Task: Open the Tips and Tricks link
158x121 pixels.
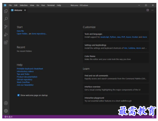Action: 23,74
